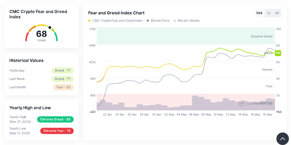Click the '02 May' x-axis date label
The height and width of the screenshot is (145, 291).
click(170, 114)
